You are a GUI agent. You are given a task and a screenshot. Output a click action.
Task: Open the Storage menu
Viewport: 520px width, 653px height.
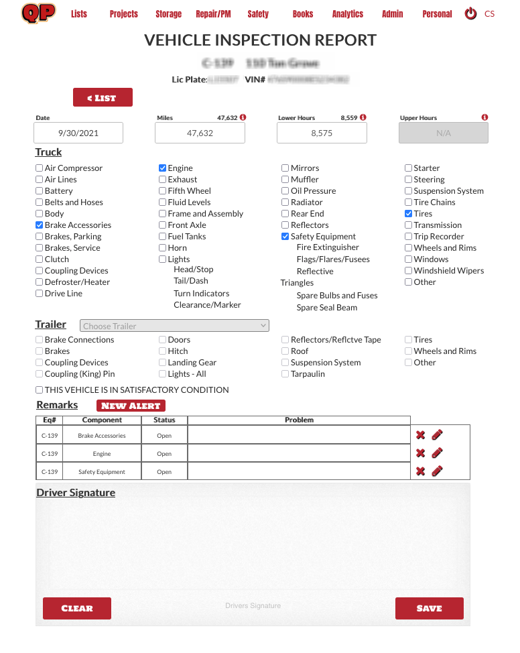tap(168, 14)
